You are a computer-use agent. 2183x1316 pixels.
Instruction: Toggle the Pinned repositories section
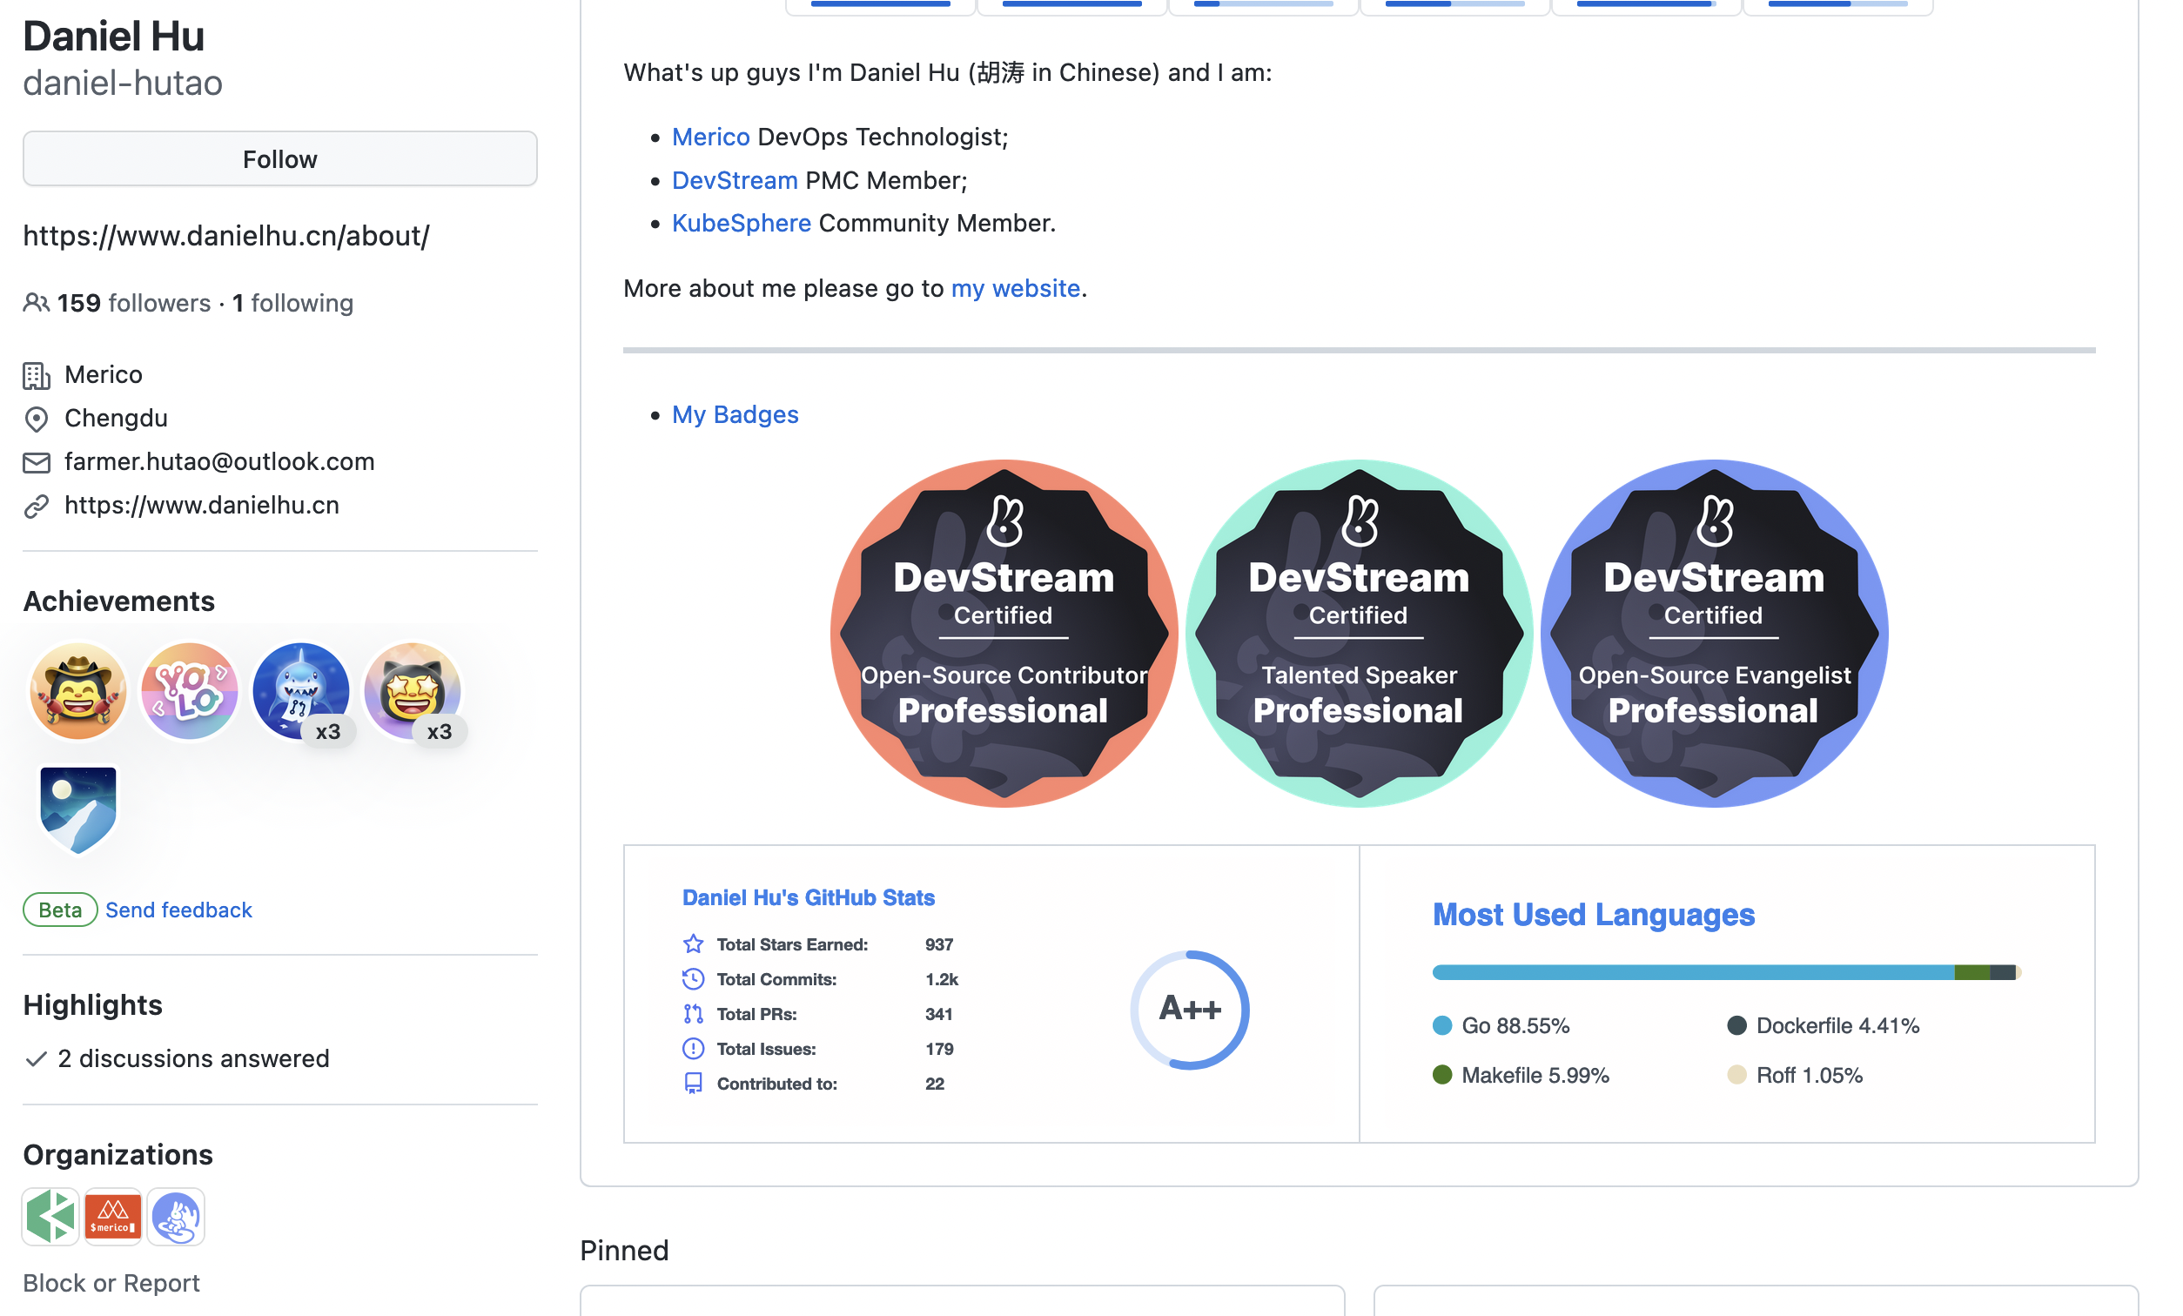coord(624,1251)
